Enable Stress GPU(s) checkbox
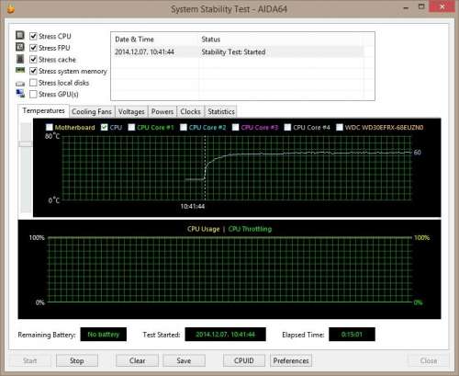 tap(33, 94)
